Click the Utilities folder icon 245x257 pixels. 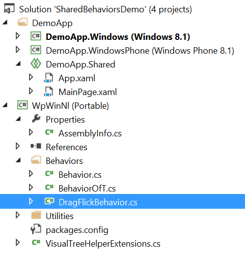pos(36,215)
